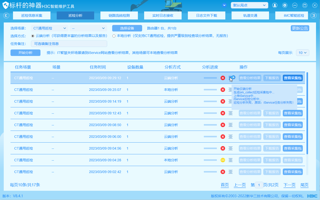Expand the 每页展示 page size dropdown
The image size is (320, 200).
point(303,53)
